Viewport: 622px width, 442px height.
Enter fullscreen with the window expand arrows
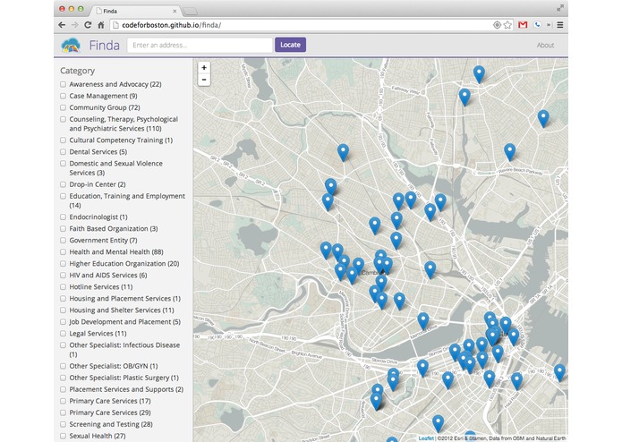[x=560, y=8]
